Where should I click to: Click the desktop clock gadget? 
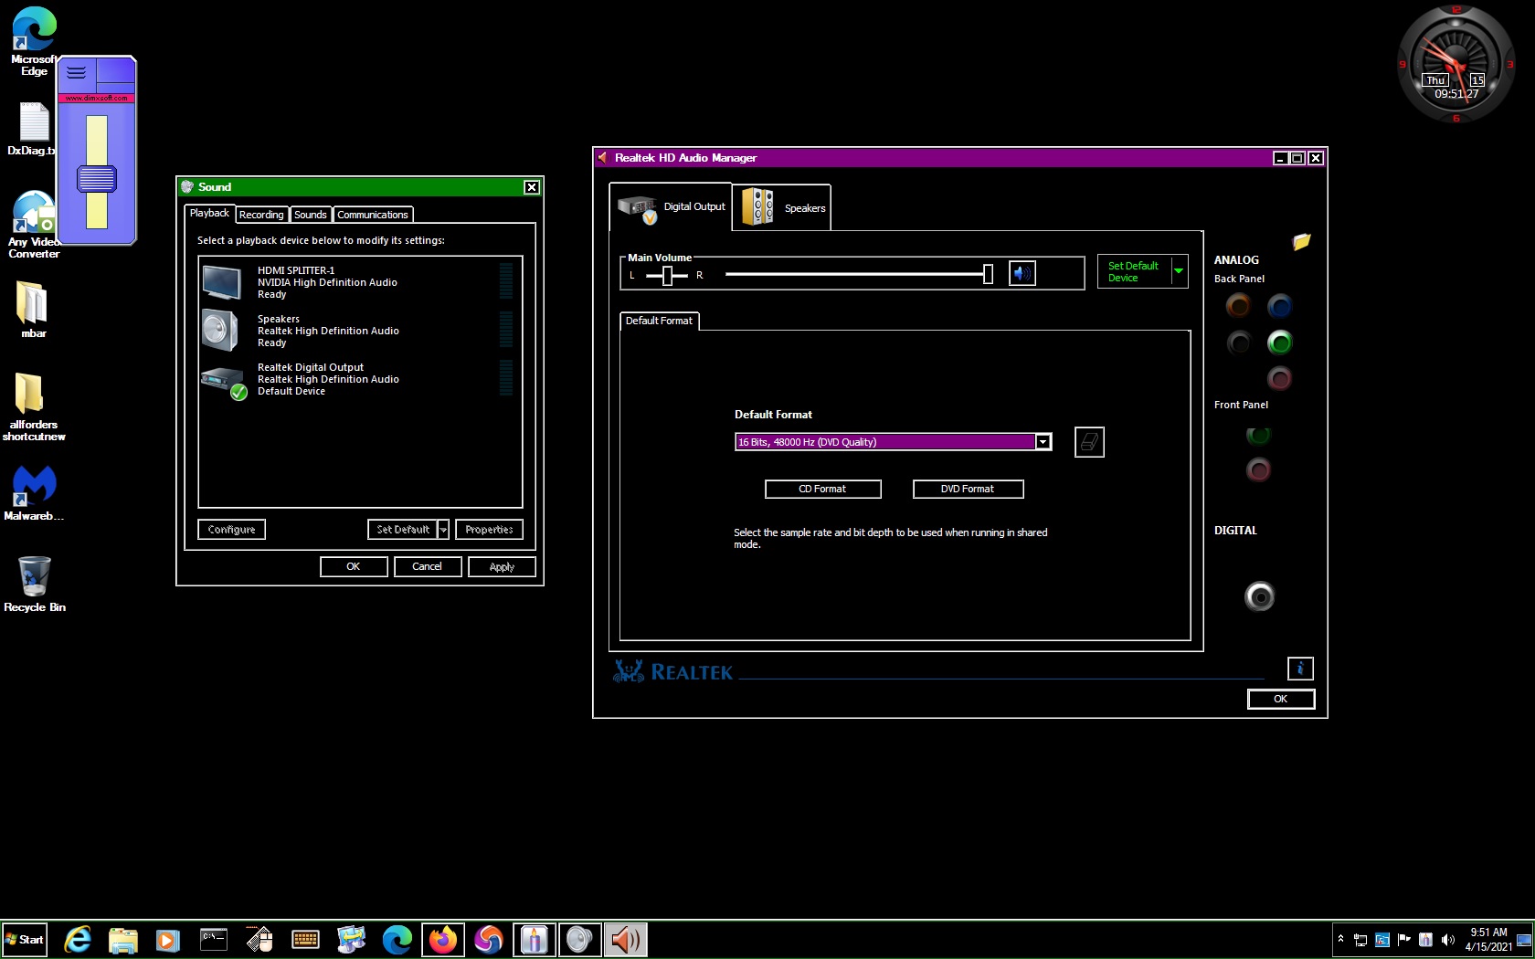[1456, 64]
